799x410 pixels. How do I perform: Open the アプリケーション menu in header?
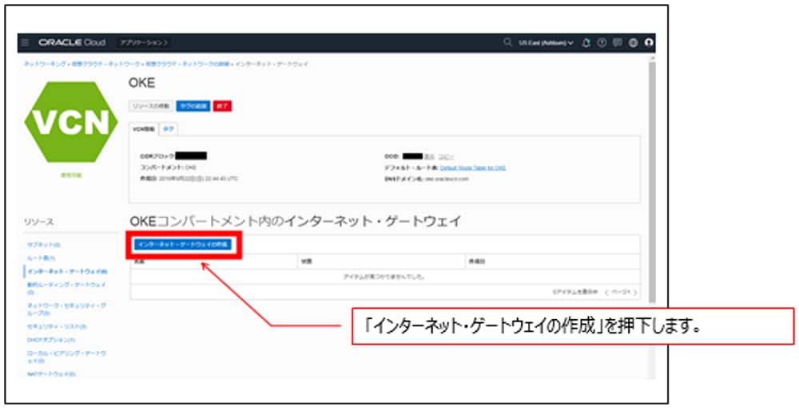coord(144,43)
